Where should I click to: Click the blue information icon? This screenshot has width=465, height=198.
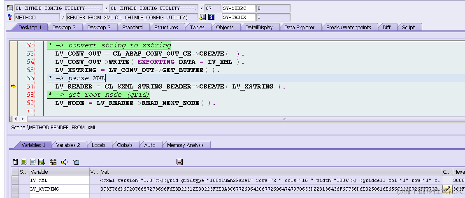[x=211, y=17]
